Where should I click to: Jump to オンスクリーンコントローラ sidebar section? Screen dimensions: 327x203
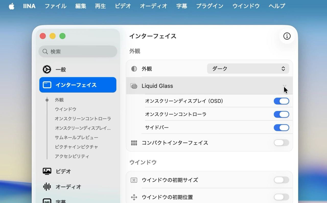tap(83, 119)
